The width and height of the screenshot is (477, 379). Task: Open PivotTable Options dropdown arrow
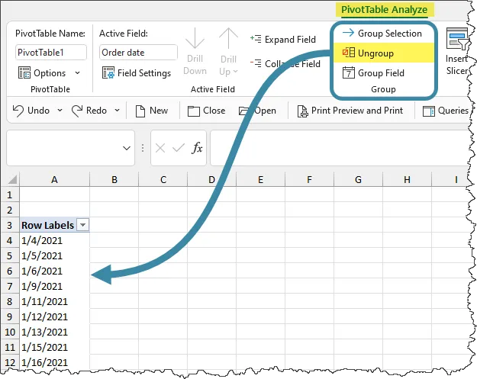[77, 73]
